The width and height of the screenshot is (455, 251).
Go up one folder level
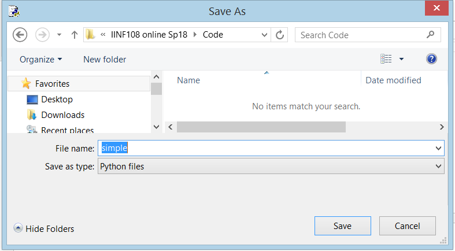click(75, 35)
